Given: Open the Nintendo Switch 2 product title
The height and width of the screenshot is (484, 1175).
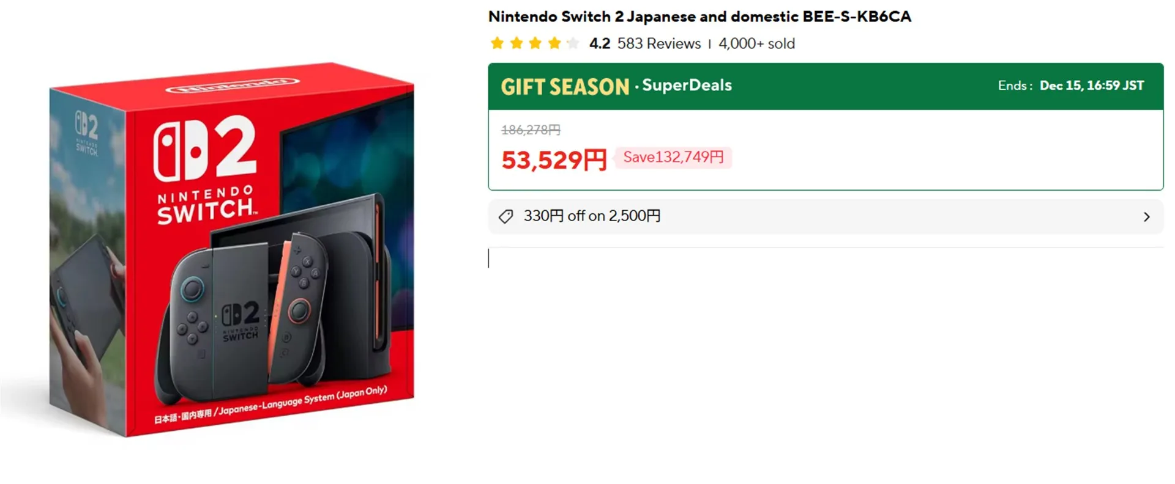Looking at the screenshot, I should point(699,16).
